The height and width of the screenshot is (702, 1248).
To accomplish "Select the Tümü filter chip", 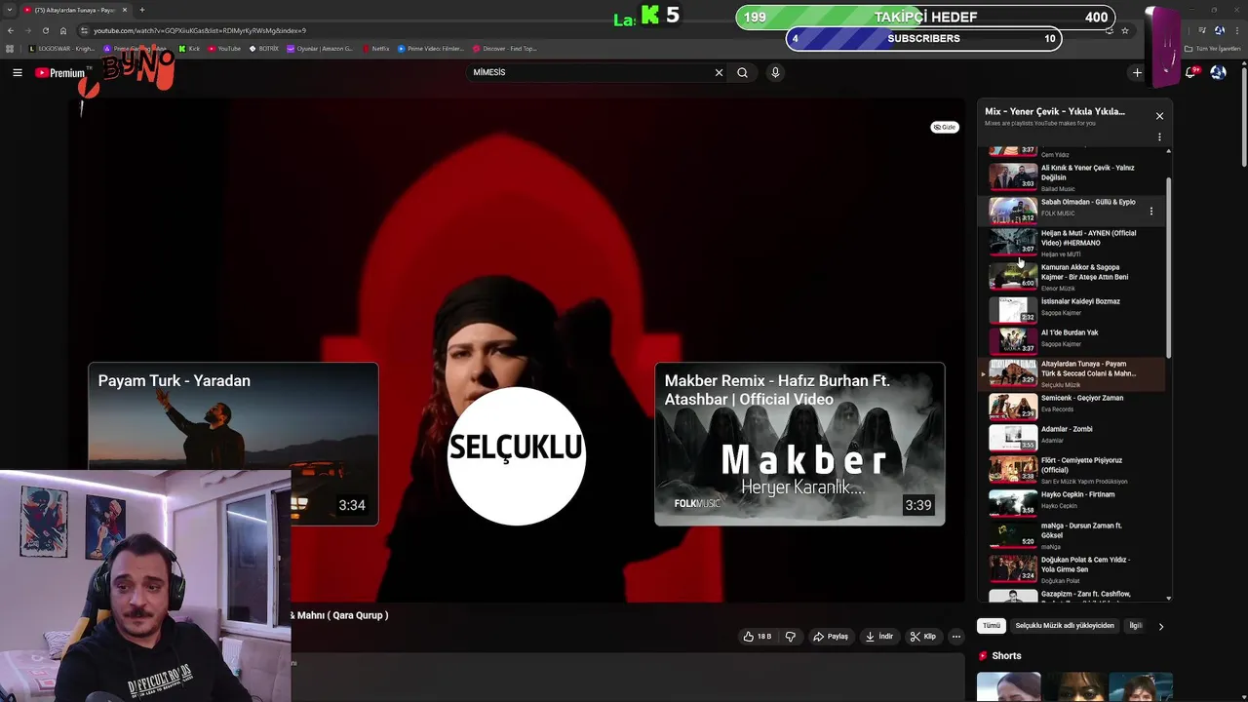I will [992, 626].
